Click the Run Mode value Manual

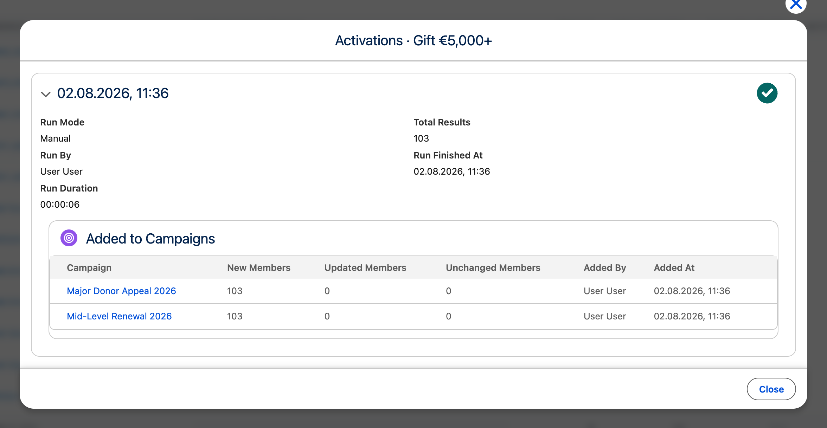(x=56, y=138)
